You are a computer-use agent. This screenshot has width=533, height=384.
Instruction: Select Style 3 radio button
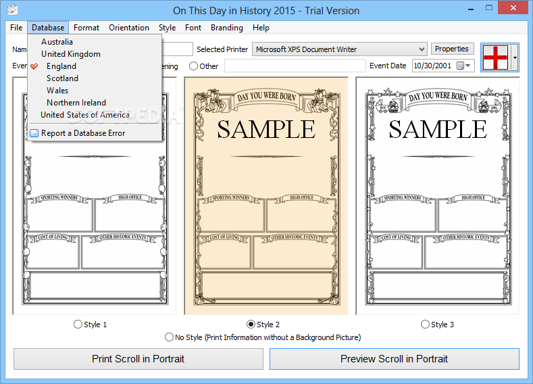425,324
